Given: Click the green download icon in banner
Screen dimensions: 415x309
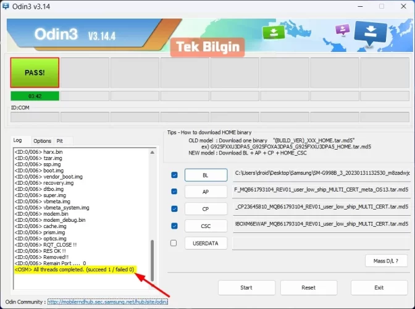Looking at the screenshot, I should coord(272,32).
